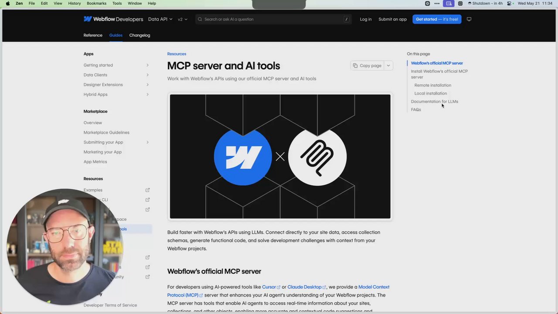Open the Claude Desktop link

coord(304,287)
